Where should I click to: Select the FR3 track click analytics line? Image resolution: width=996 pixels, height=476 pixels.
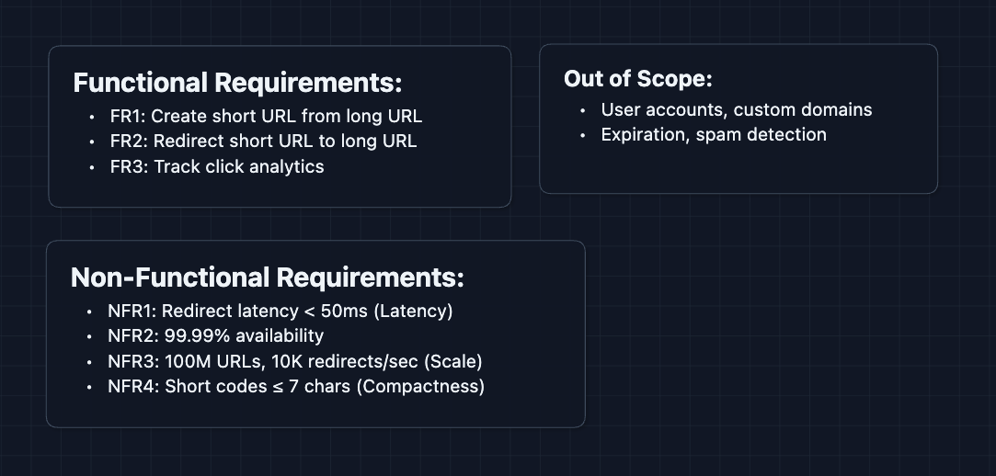coord(216,166)
